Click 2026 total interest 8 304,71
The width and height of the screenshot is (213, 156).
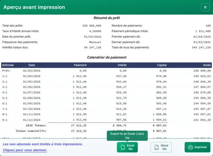point(120,125)
